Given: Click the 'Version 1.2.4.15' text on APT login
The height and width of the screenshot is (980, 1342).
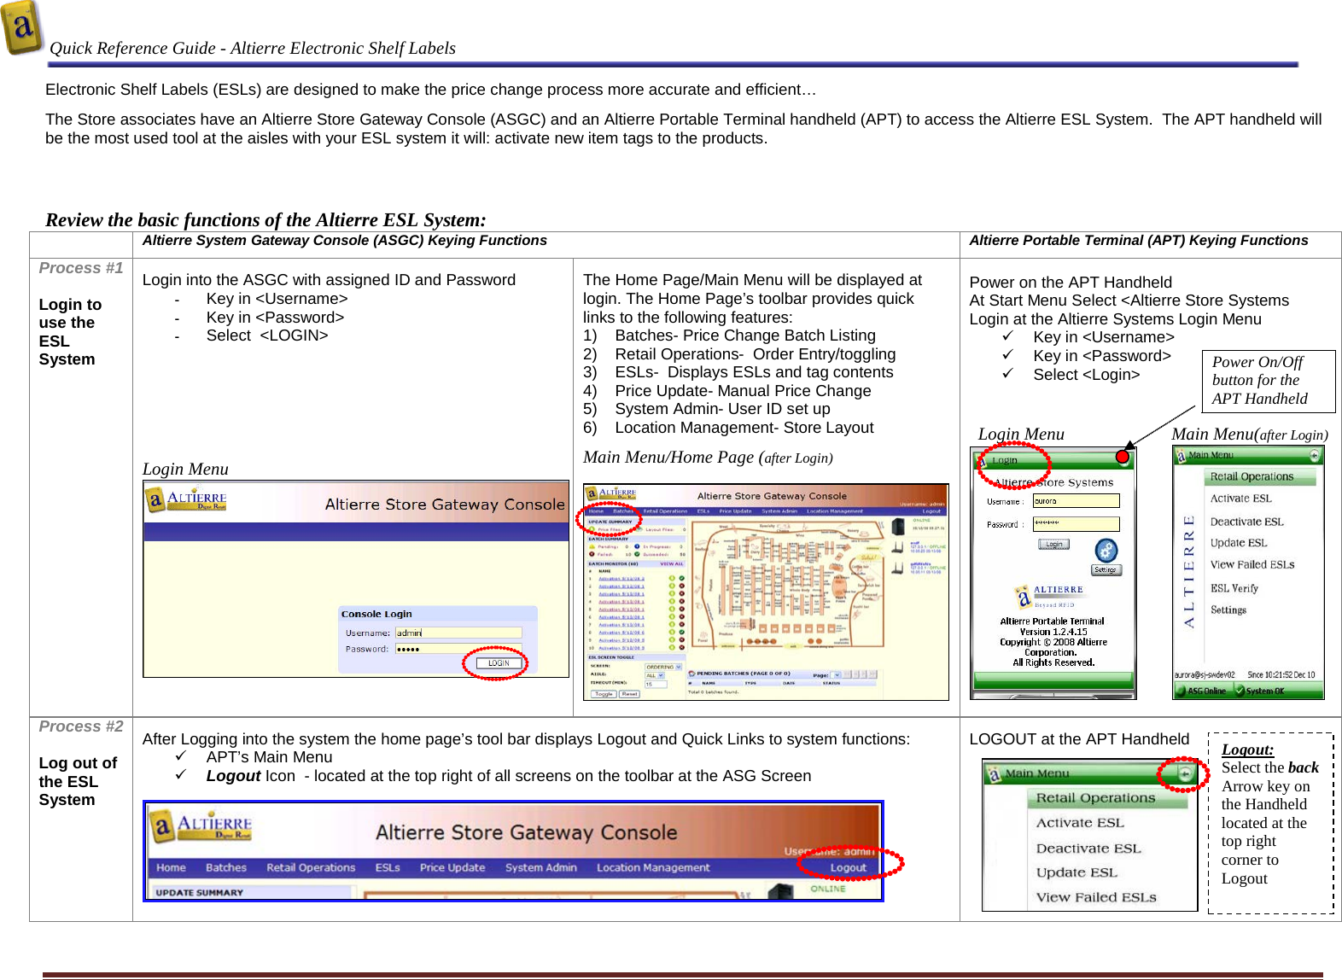Looking at the screenshot, I should coord(1053,632).
